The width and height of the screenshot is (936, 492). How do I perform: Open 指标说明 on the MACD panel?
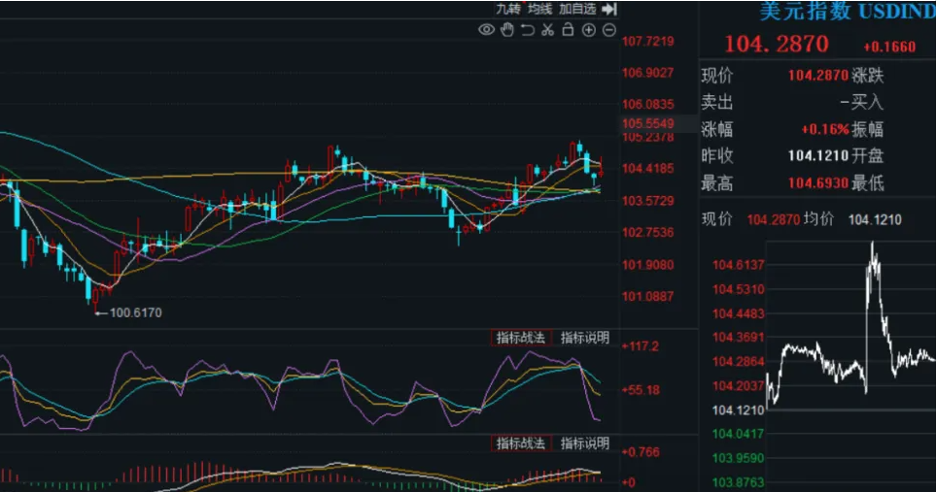click(585, 443)
